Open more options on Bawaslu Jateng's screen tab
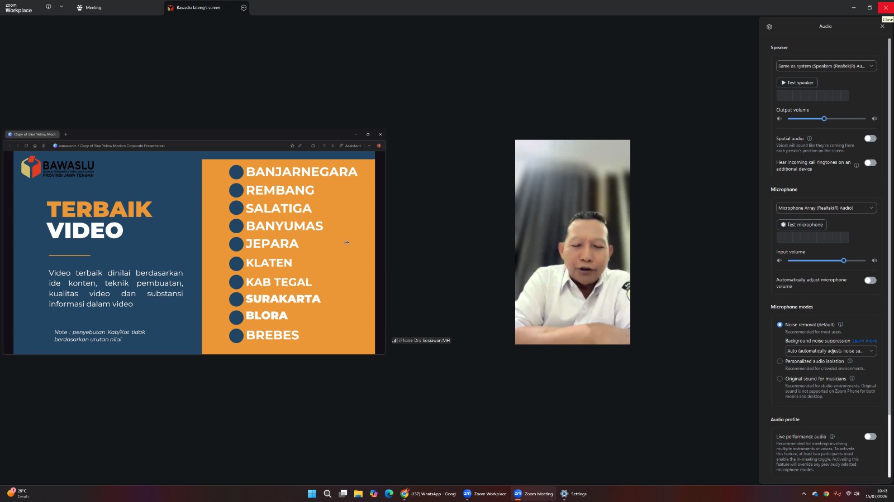 244,8
